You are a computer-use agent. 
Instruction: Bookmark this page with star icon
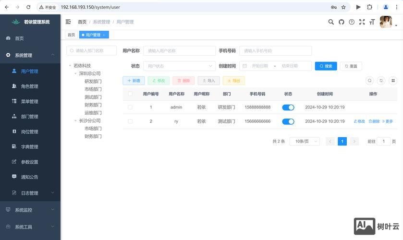tap(343, 7)
